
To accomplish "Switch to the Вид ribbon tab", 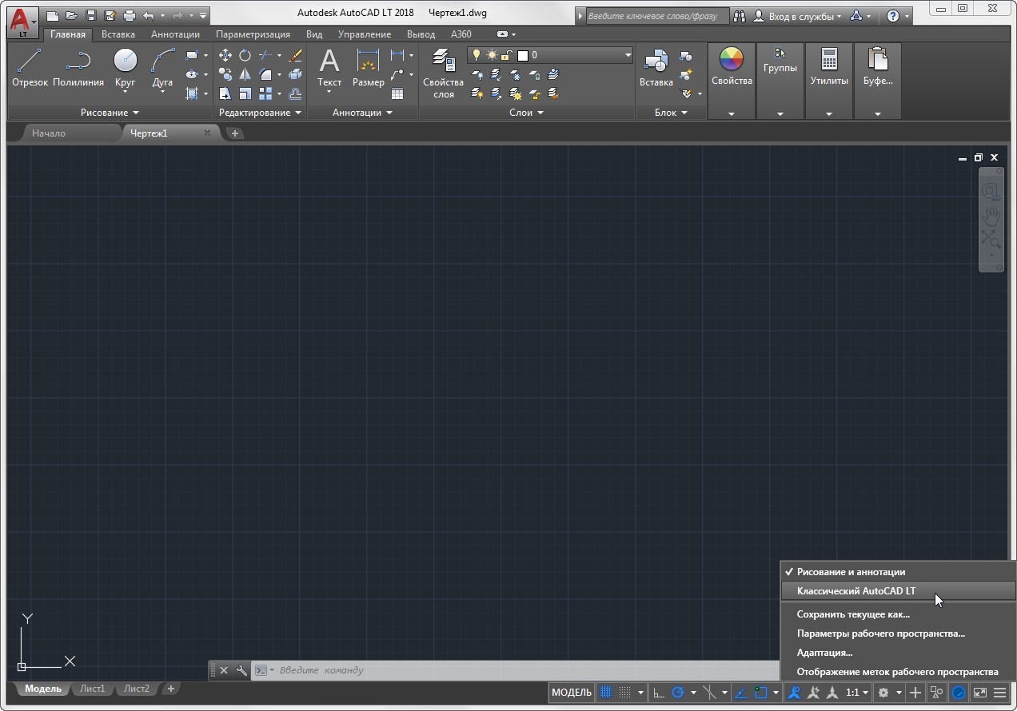I will point(314,34).
